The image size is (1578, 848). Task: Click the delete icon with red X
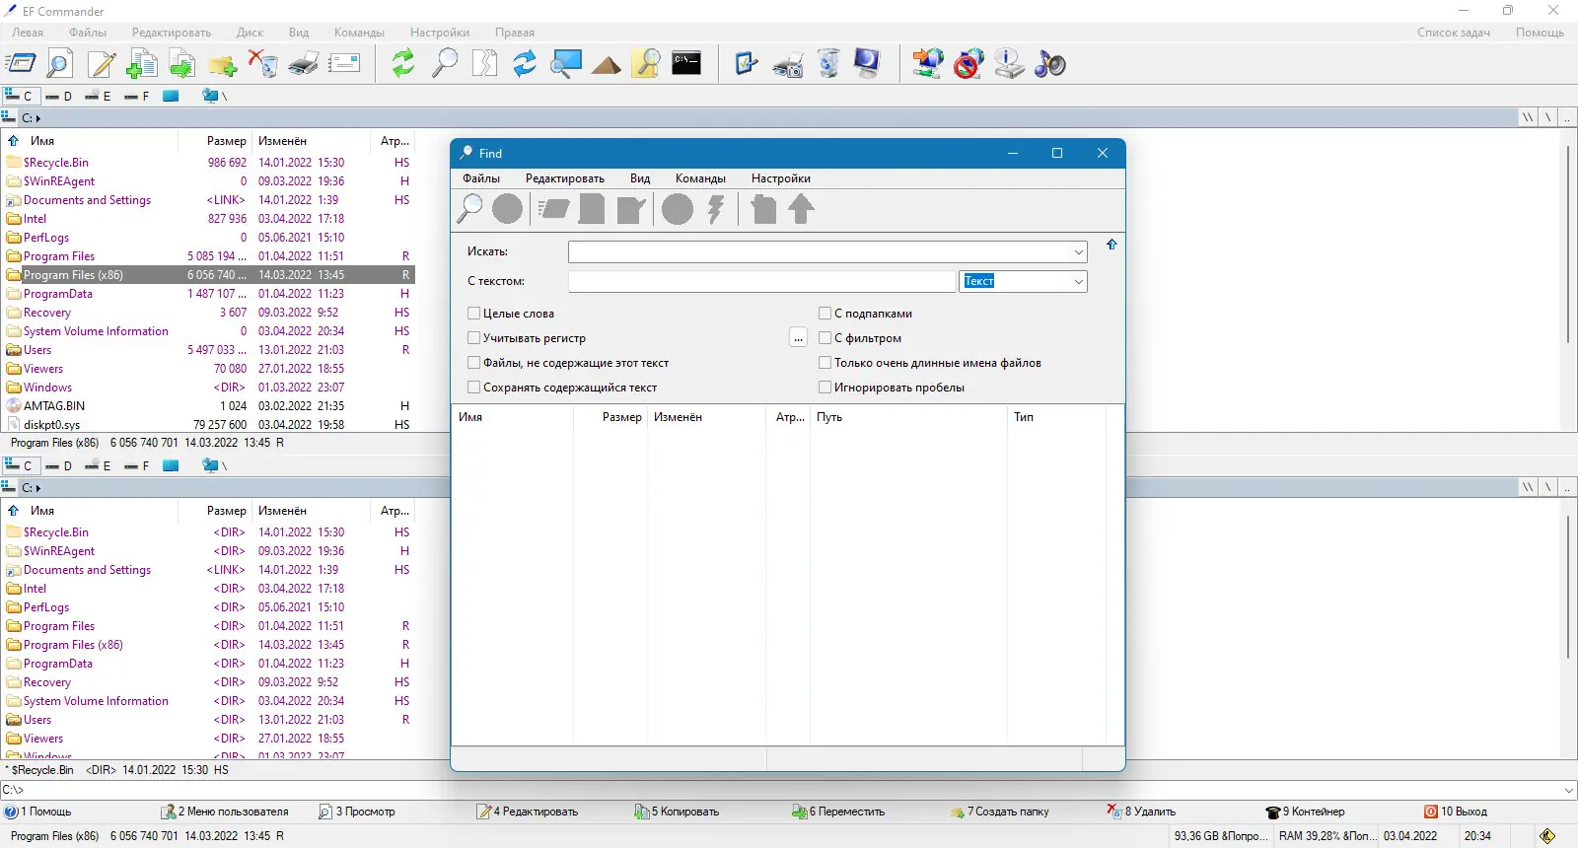(262, 64)
